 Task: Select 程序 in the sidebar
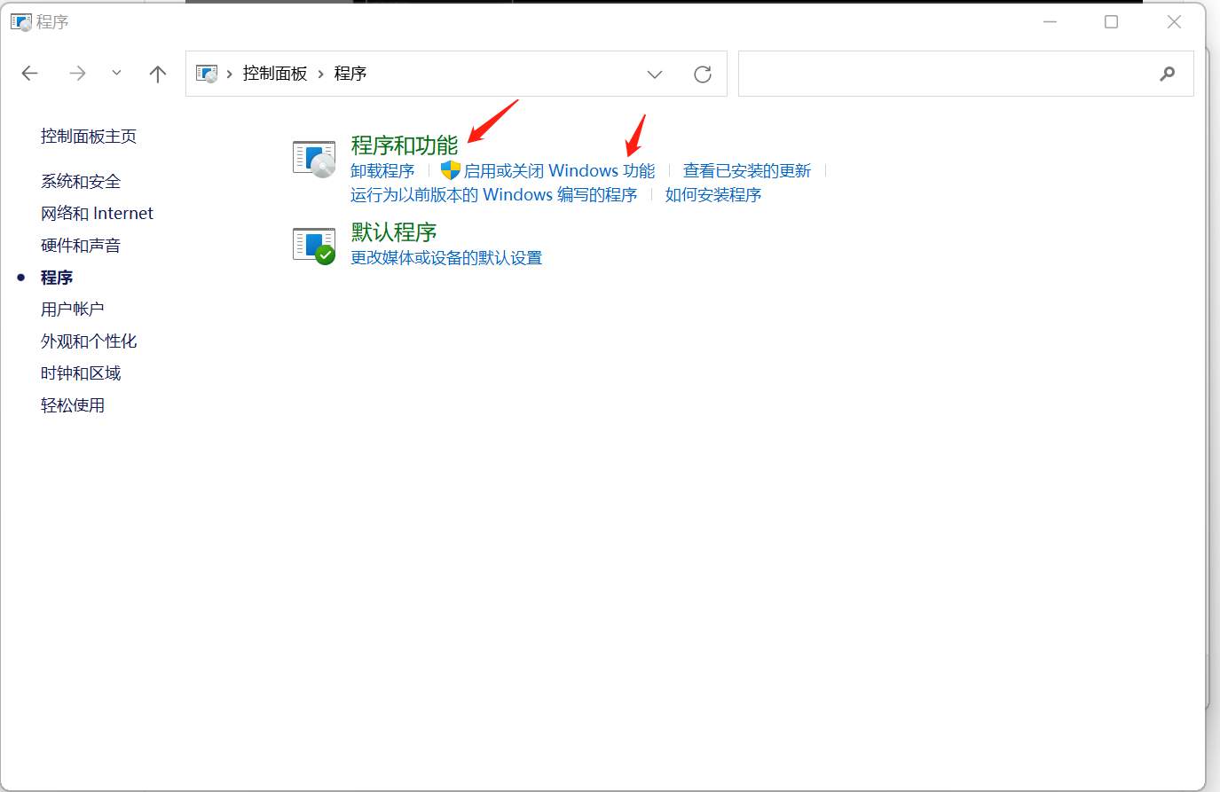(x=57, y=278)
